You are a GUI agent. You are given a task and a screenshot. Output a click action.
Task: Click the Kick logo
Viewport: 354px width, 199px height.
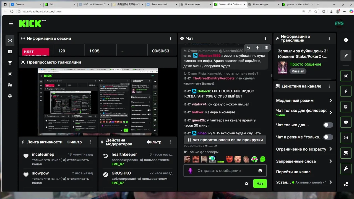[x=30, y=23]
